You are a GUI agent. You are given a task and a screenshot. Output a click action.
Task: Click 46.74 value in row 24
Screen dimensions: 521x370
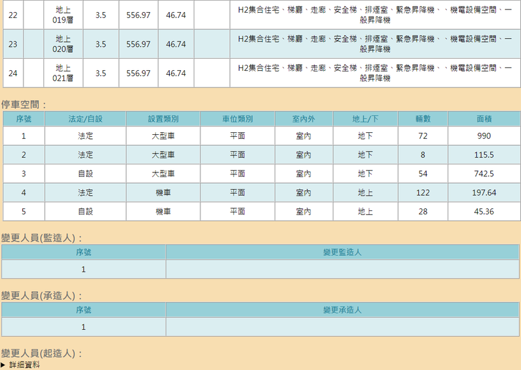176,73
